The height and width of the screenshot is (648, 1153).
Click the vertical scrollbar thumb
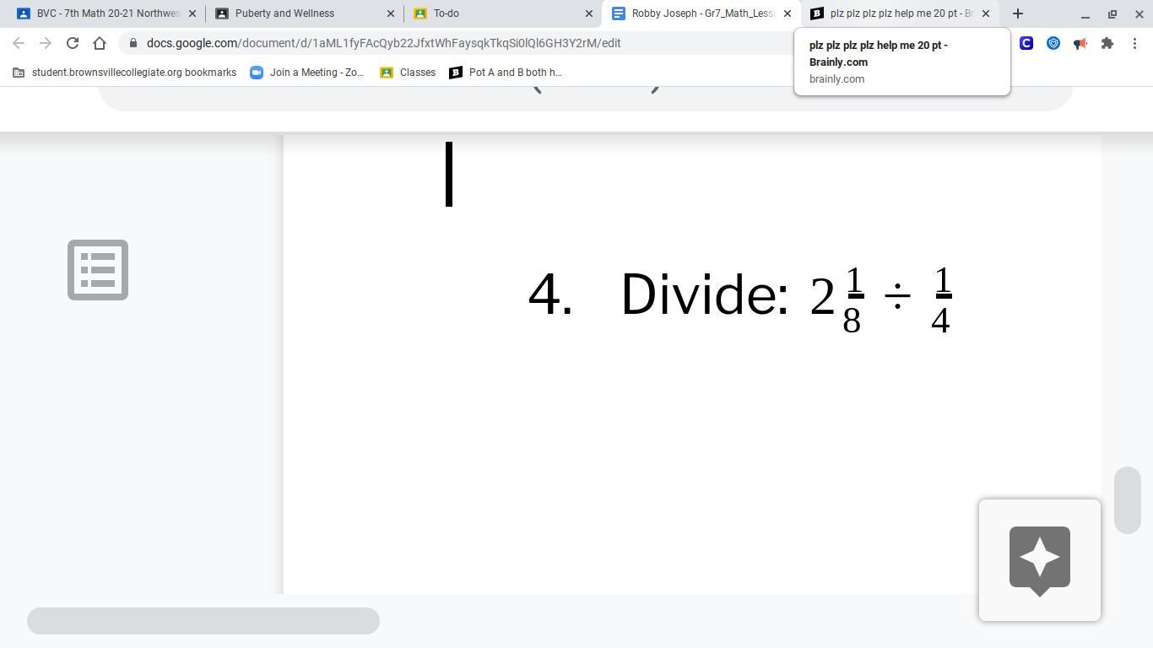[x=1128, y=499]
